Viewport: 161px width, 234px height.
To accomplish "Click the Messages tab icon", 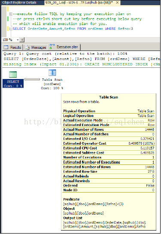I will click(27, 47).
